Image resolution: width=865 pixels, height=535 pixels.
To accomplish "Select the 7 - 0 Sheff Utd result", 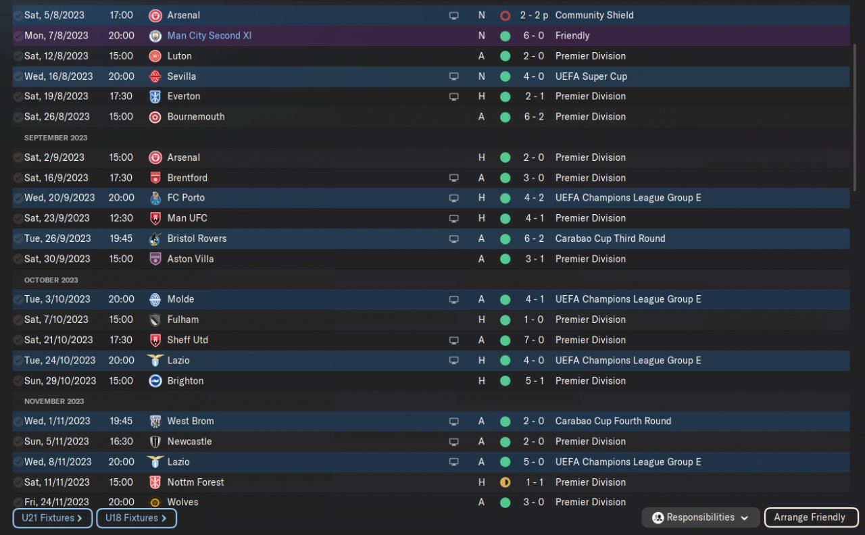I will tap(532, 340).
